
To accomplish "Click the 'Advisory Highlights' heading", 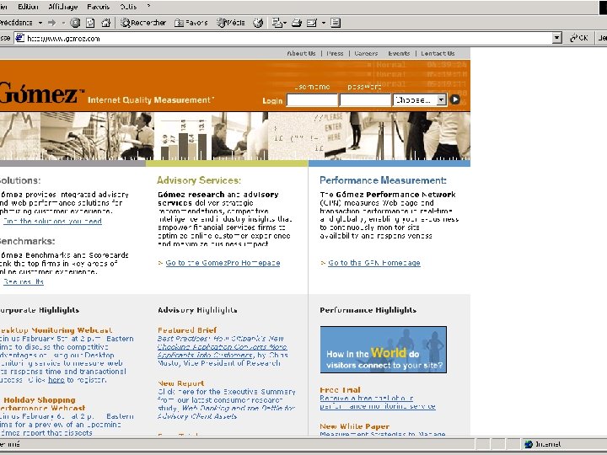I will [x=197, y=310].
